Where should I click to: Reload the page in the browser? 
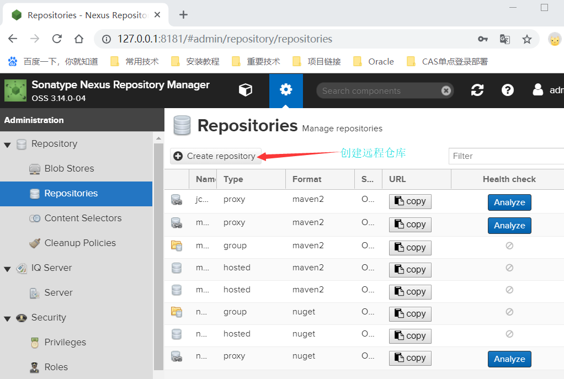tap(57, 39)
